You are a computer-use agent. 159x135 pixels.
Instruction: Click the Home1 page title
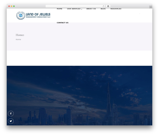point(20,35)
